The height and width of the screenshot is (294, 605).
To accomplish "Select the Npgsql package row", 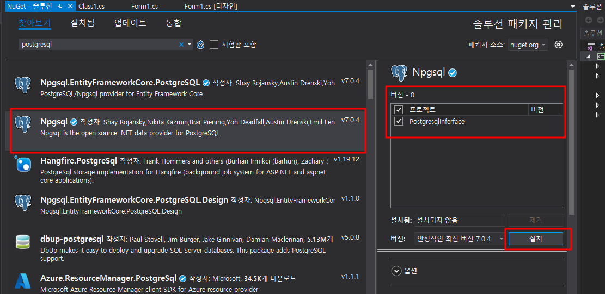I will click(187, 130).
